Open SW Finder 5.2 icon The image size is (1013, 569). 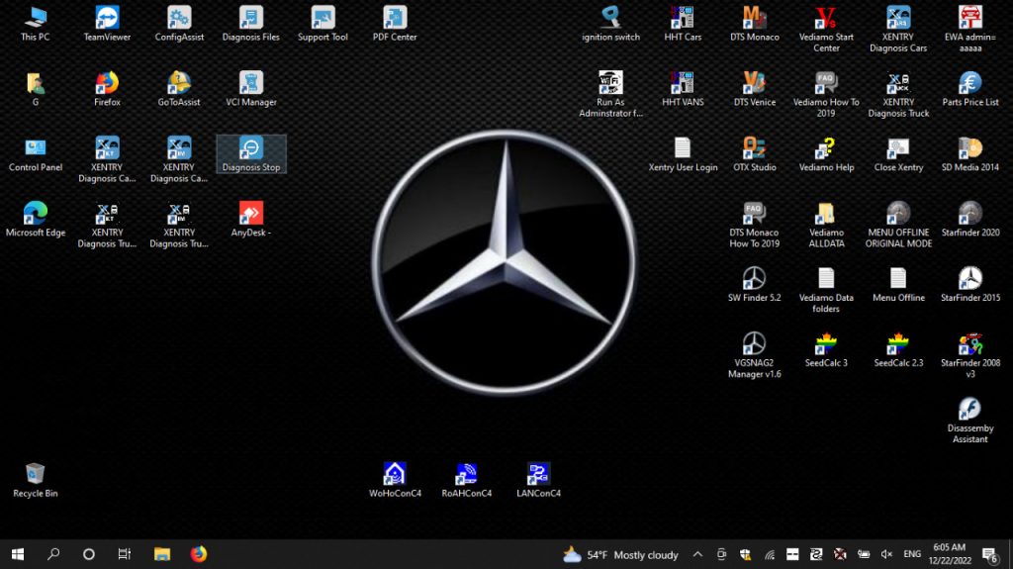pyautogui.click(x=754, y=285)
